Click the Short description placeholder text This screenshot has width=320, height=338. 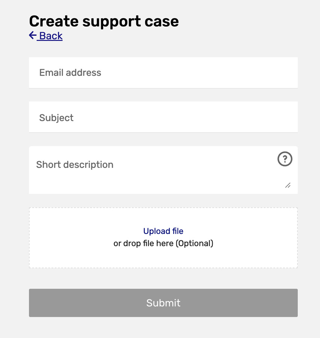75,165
